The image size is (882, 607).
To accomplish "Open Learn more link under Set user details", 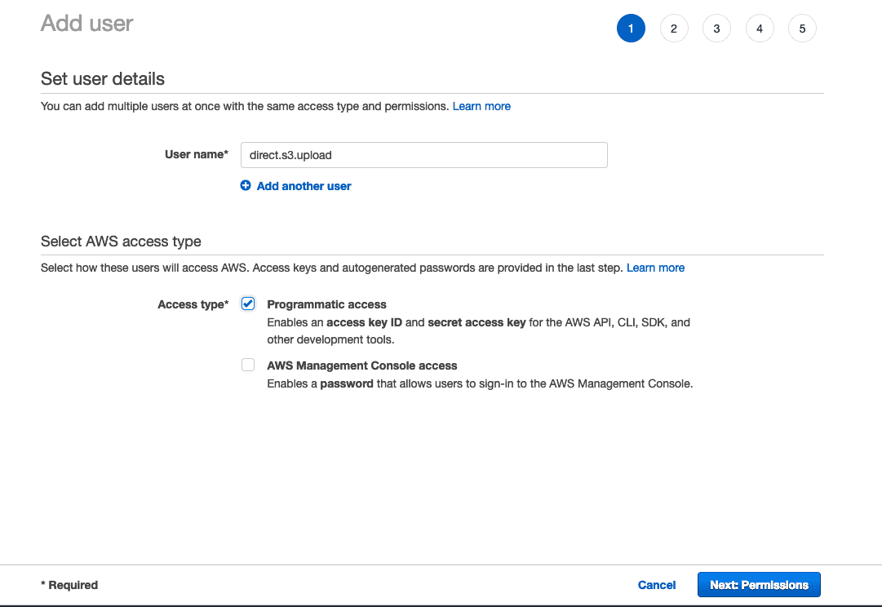I will pyautogui.click(x=481, y=106).
